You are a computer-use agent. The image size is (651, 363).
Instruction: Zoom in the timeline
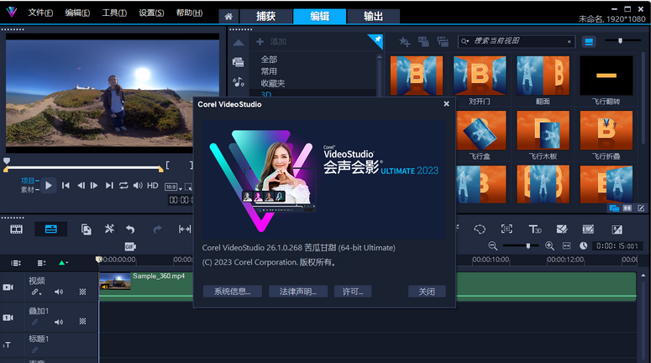point(549,246)
